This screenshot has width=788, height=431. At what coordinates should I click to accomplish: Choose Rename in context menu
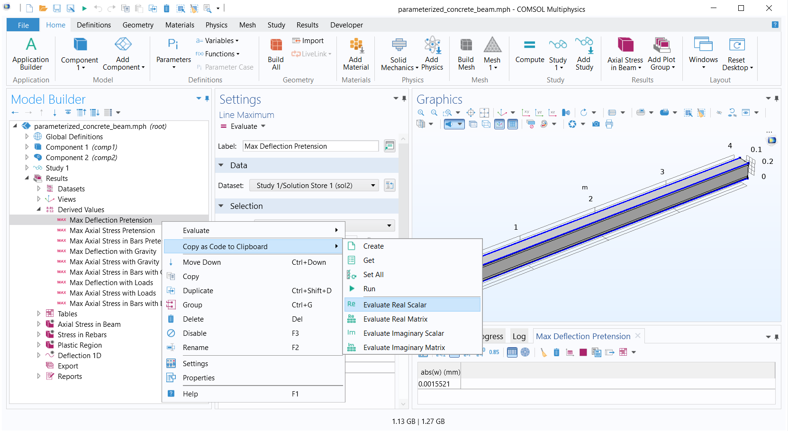pos(253,348)
